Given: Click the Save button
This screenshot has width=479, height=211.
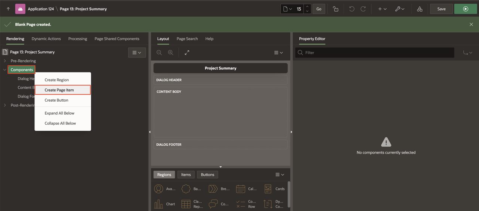Looking at the screenshot, I should click(x=441, y=9).
